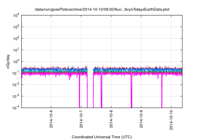Screen dimensions: 201x140
Task: Click the 2014-10-10 date label
Action: pyautogui.click(x=171, y=120)
